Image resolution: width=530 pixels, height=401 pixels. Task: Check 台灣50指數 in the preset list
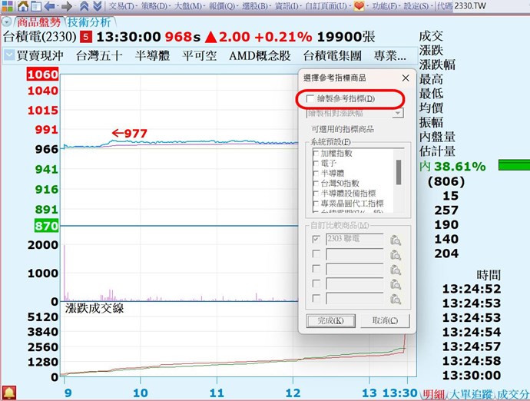[x=316, y=184]
